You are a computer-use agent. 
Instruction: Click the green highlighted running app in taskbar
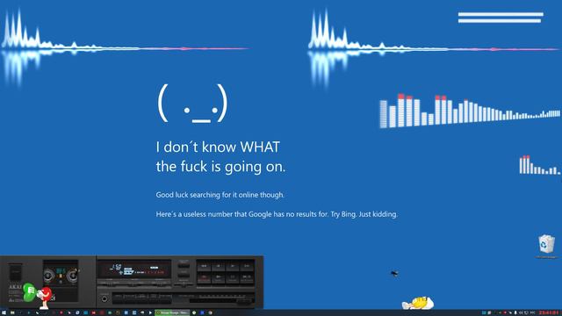172,312
